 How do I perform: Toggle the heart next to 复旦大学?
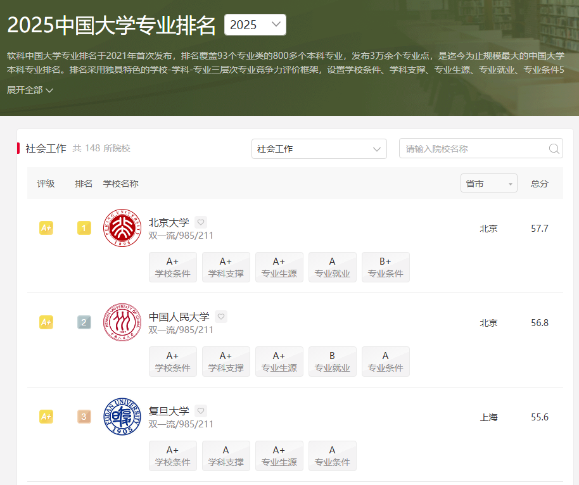click(201, 411)
